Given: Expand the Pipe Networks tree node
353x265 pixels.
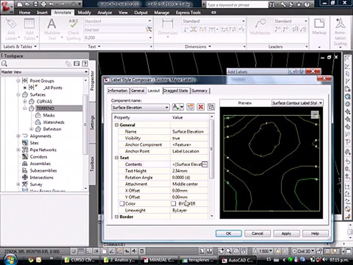Looking at the screenshot, I should (x=18, y=150).
